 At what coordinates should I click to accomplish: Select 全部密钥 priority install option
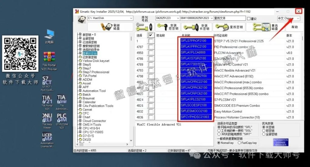point(264,134)
